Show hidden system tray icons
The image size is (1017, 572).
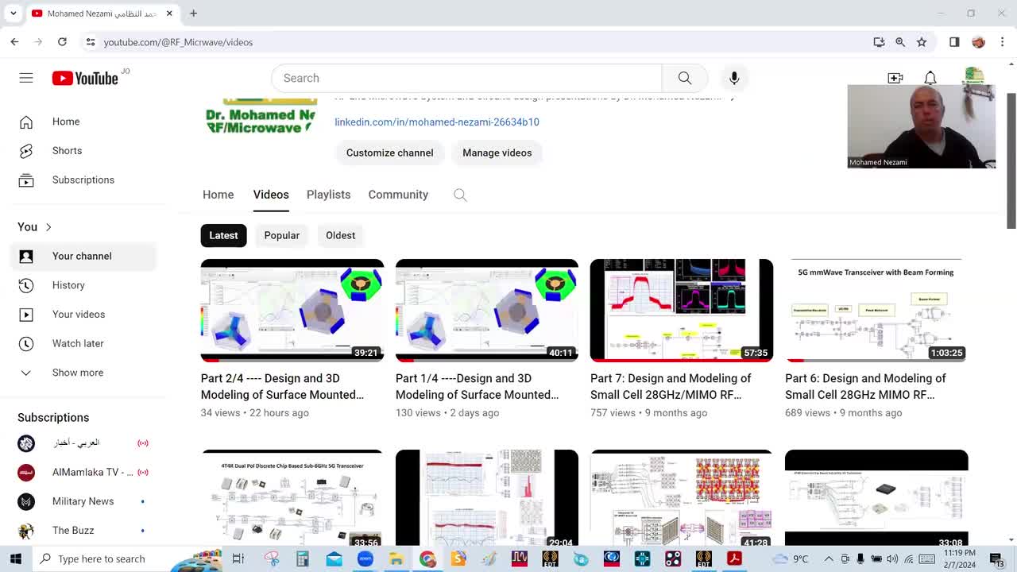click(x=829, y=558)
